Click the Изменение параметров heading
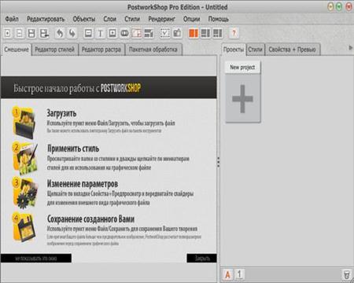This screenshot has width=354, height=283. 83,184
